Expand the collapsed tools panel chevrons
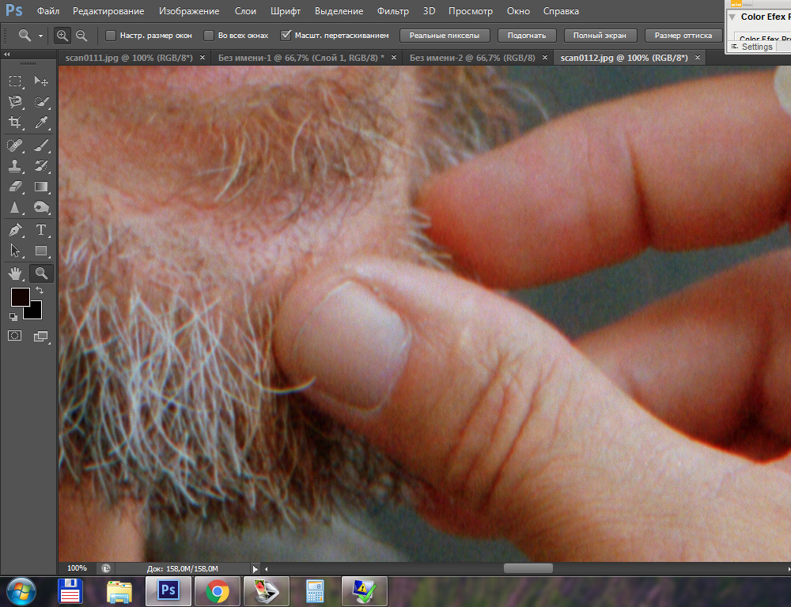Viewport: 791px width, 607px height. pos(7,55)
